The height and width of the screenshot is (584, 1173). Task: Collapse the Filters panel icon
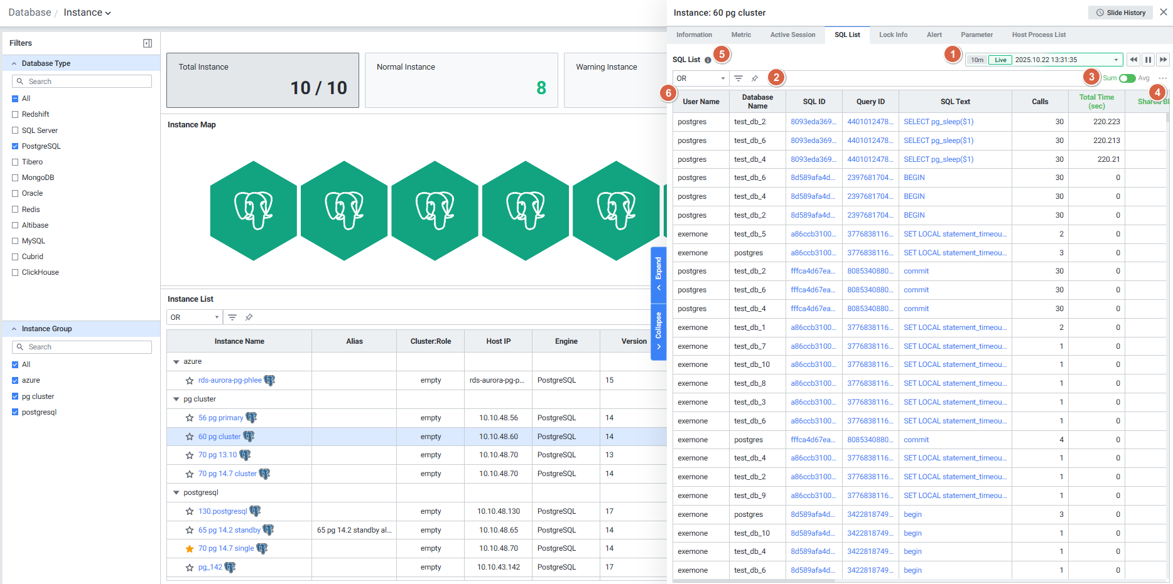coord(148,43)
